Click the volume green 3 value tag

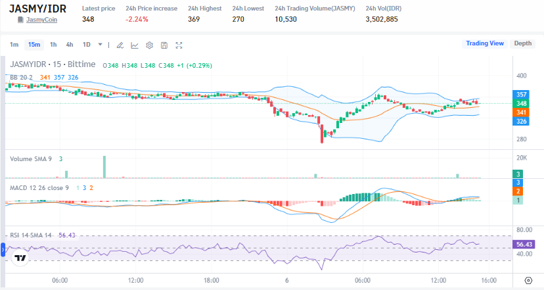(518, 174)
